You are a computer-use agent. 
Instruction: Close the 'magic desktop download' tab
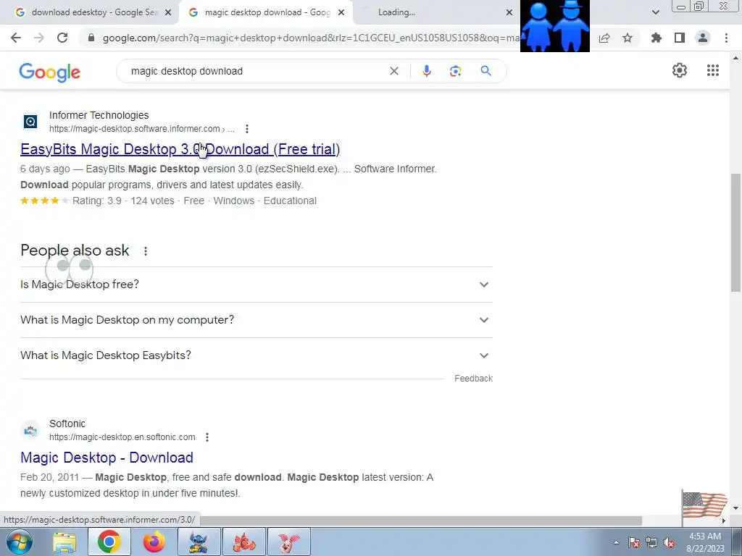(341, 12)
